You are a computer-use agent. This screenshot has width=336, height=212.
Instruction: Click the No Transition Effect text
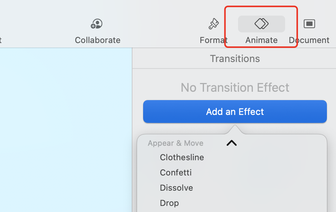pyautogui.click(x=235, y=88)
